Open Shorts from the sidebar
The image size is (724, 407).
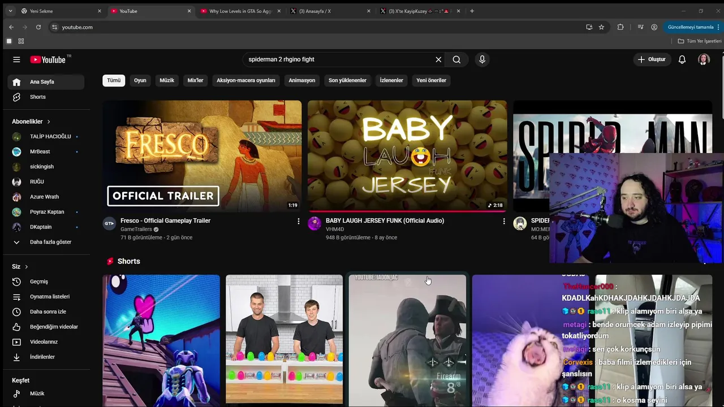[x=46, y=97]
